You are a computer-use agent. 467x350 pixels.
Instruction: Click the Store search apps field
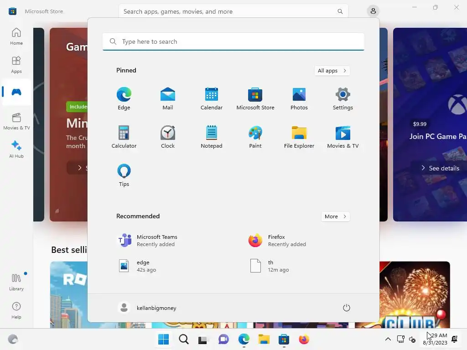[x=233, y=11]
